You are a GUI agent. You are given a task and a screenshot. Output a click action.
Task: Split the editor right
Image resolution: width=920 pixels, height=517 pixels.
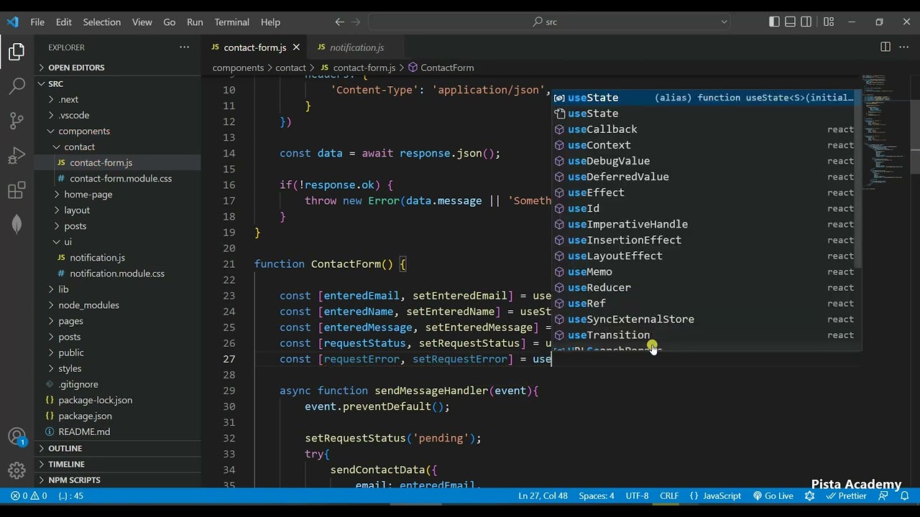pyautogui.click(x=885, y=47)
